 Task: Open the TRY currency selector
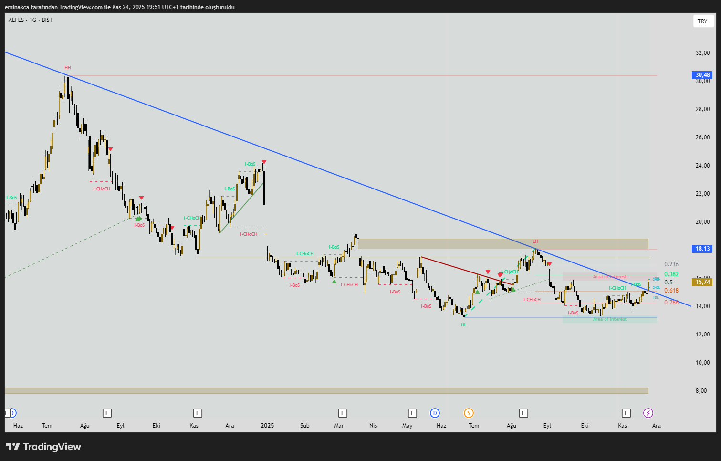pyautogui.click(x=702, y=21)
